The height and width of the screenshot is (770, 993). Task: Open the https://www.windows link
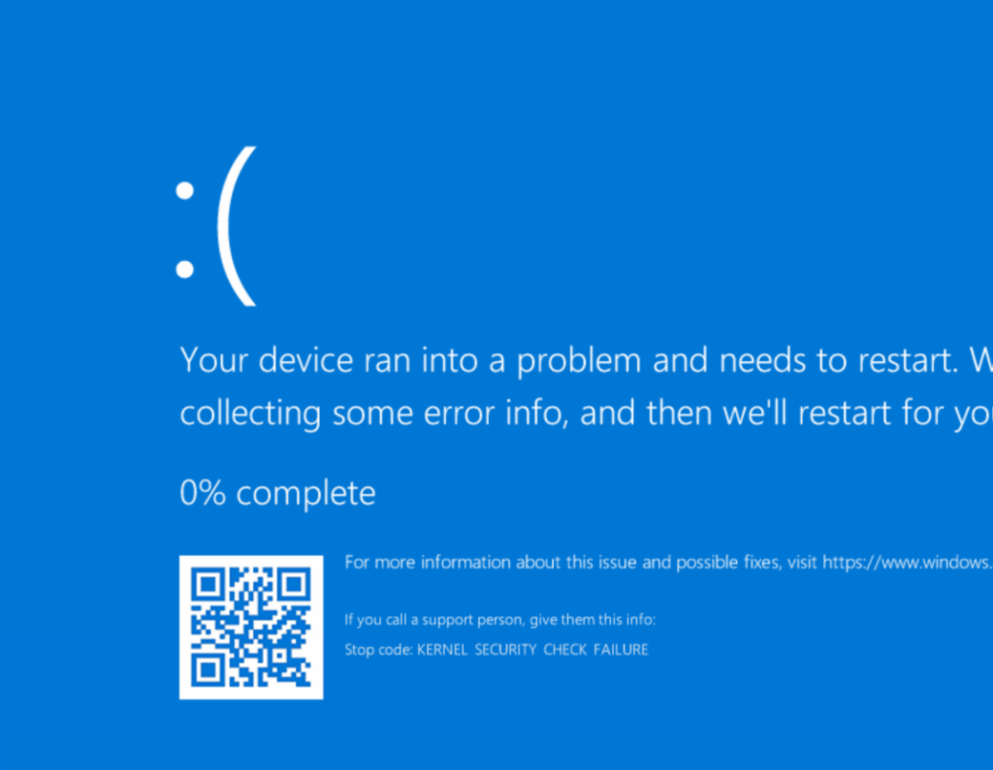[908, 562]
